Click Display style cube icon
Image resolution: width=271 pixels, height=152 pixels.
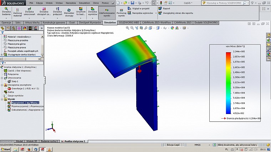tap(158, 28)
